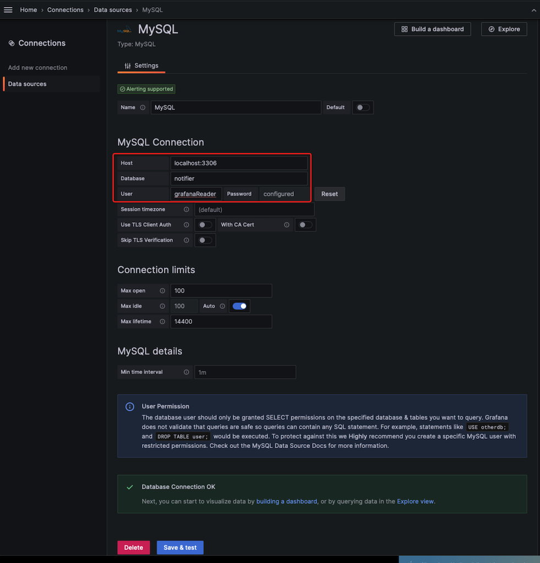Screen dimensions: 540x563
Task: Click the Session timezone field
Action: pos(254,209)
